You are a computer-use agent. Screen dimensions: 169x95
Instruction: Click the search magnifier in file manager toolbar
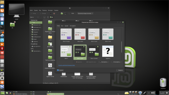tap(95, 13)
